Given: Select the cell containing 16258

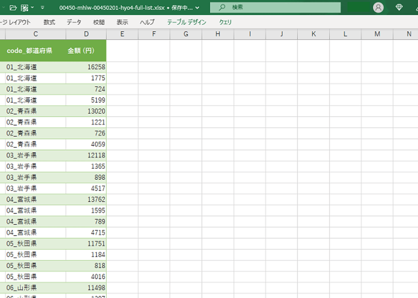Looking at the screenshot, I should (86, 67).
